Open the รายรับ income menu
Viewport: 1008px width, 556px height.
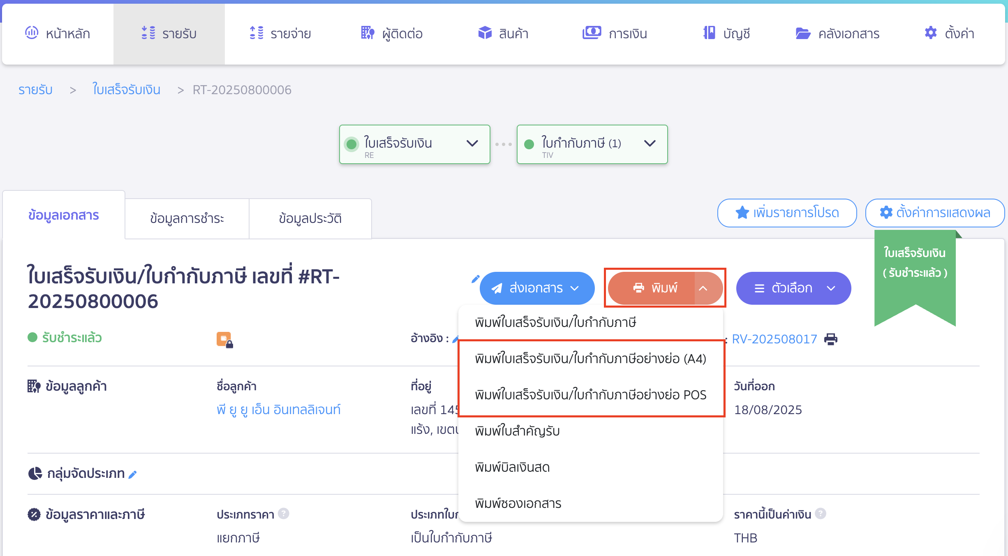click(x=169, y=33)
